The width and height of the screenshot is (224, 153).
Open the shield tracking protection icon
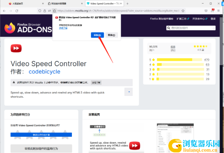point(40,11)
